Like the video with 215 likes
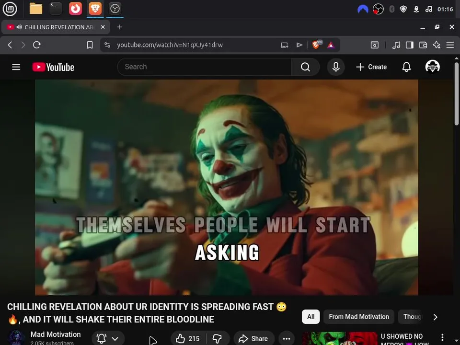Screen dimensions: 460x345 point(188,339)
